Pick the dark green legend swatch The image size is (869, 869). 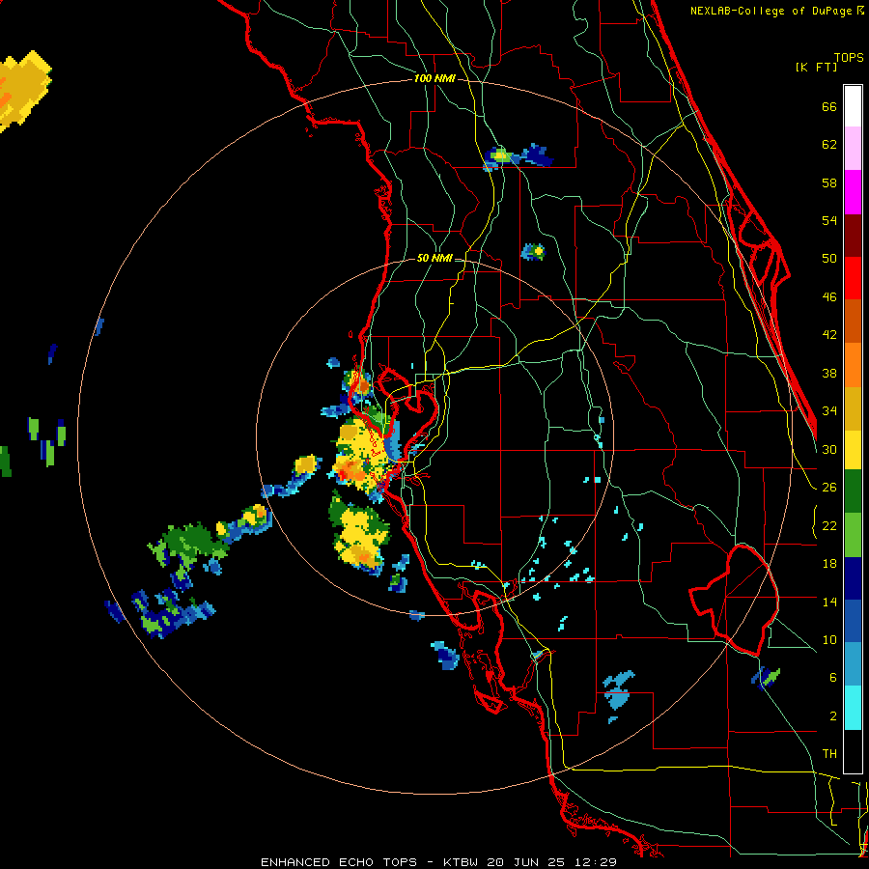coord(853,491)
